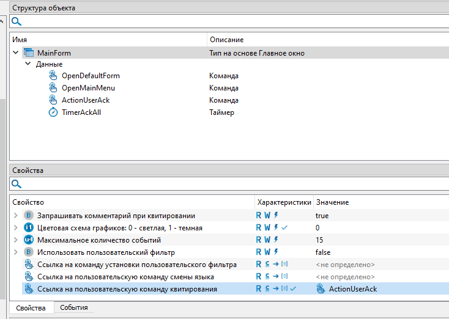Click the ActionUserAck command icon in tree
The width and height of the screenshot is (449, 319).
[53, 100]
